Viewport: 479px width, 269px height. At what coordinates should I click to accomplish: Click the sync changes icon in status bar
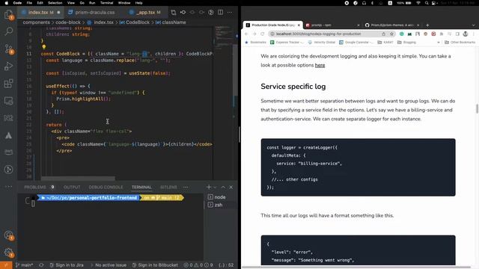(41, 265)
